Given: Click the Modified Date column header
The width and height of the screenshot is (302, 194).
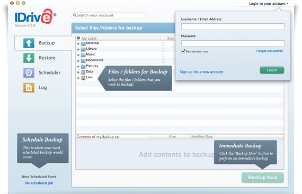Looking at the screenshot, I should click(x=202, y=136).
